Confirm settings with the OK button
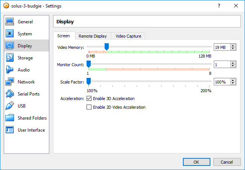 (x=196, y=162)
